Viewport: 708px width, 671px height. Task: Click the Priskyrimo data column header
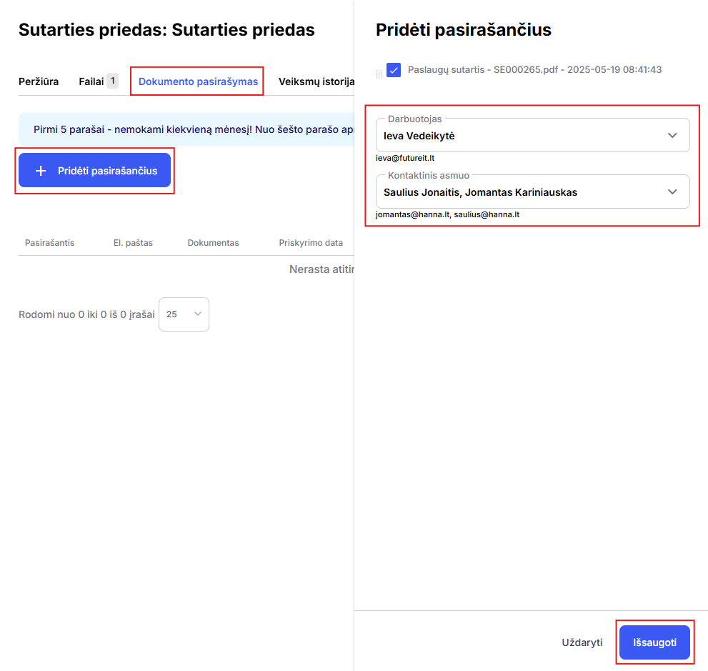(x=311, y=243)
